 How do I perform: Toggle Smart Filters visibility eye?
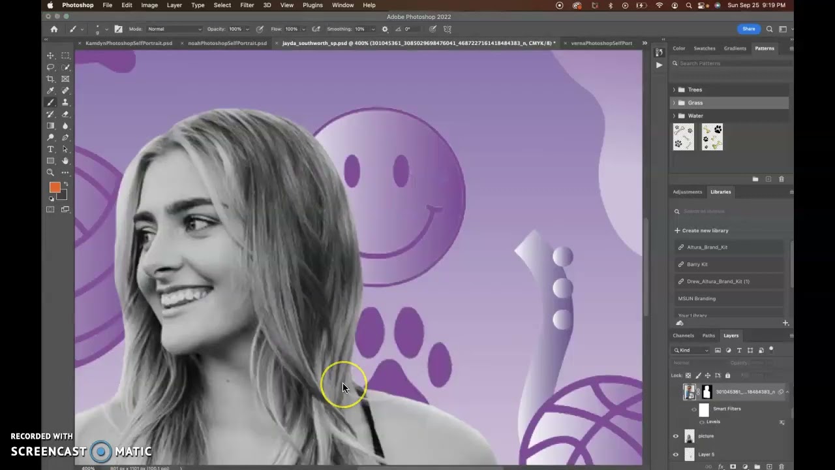(x=694, y=409)
